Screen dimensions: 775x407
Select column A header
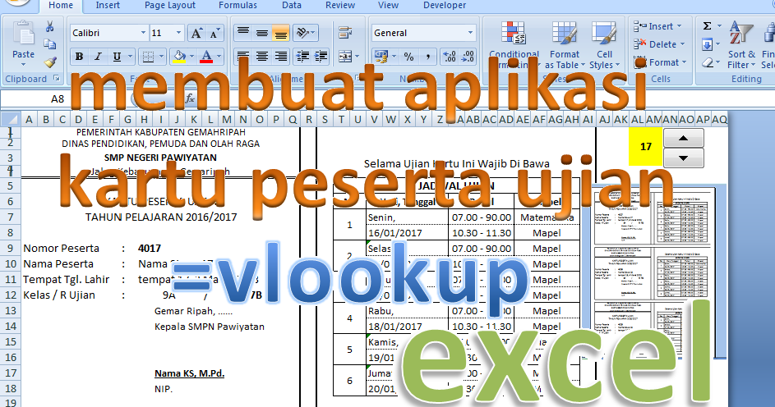click(x=29, y=119)
